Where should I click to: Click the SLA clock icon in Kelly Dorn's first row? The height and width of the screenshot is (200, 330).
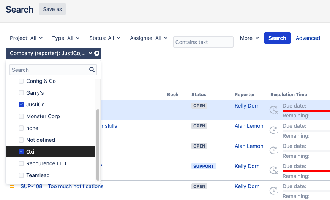coord(273,110)
